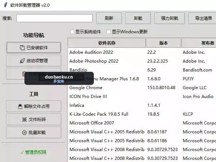Viewport: 216px width, 162px height.
Task: Select the Infatica row
Action: [142, 105]
